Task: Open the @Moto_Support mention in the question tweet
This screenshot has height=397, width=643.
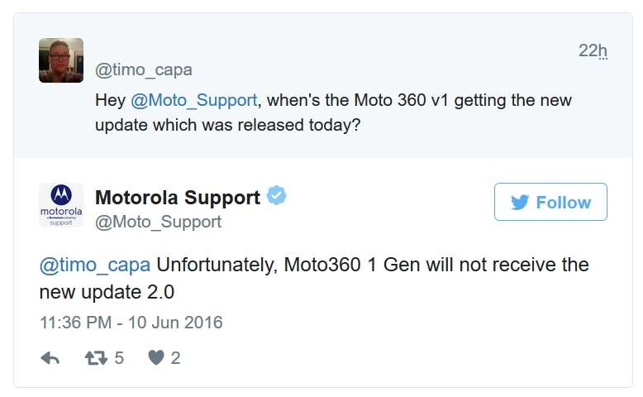Action: (194, 100)
